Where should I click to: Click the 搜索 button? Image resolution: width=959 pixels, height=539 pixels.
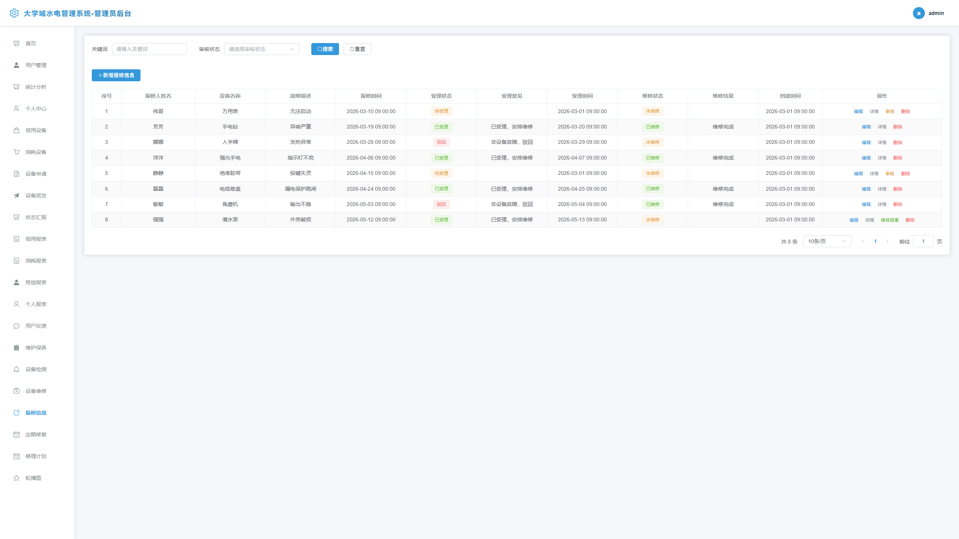click(325, 49)
